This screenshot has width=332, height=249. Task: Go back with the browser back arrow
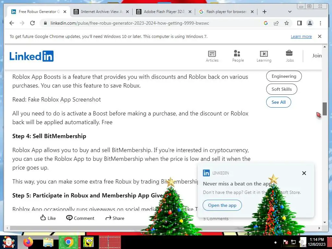(x=12, y=23)
